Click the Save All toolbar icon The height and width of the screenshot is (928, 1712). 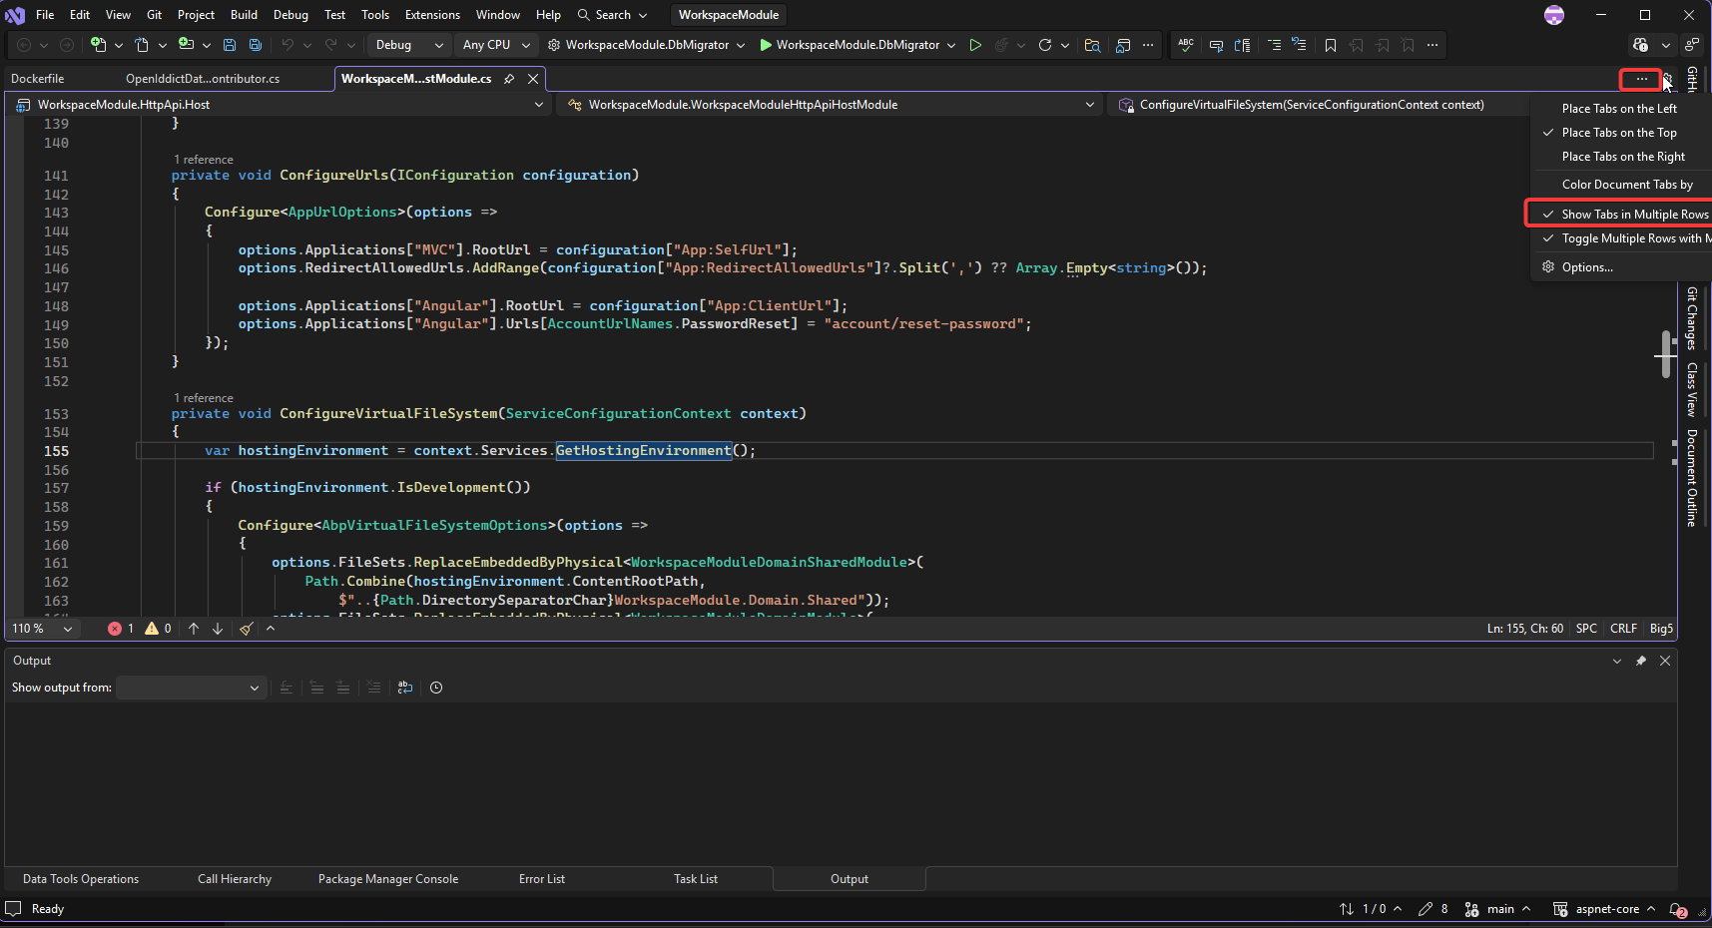(x=256, y=45)
